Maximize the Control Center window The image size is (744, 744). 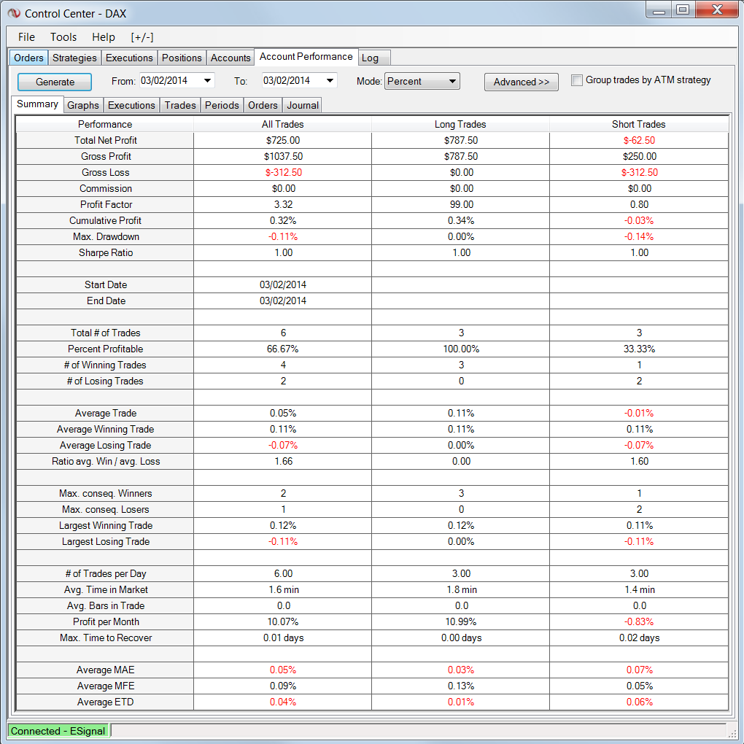(x=683, y=10)
